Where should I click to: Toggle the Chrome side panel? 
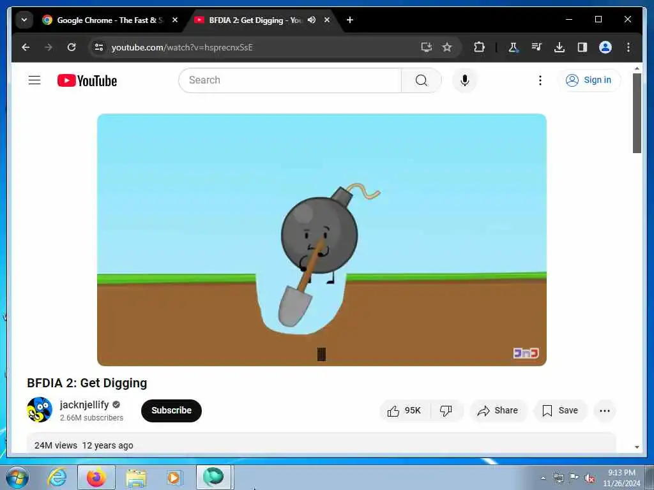(582, 47)
